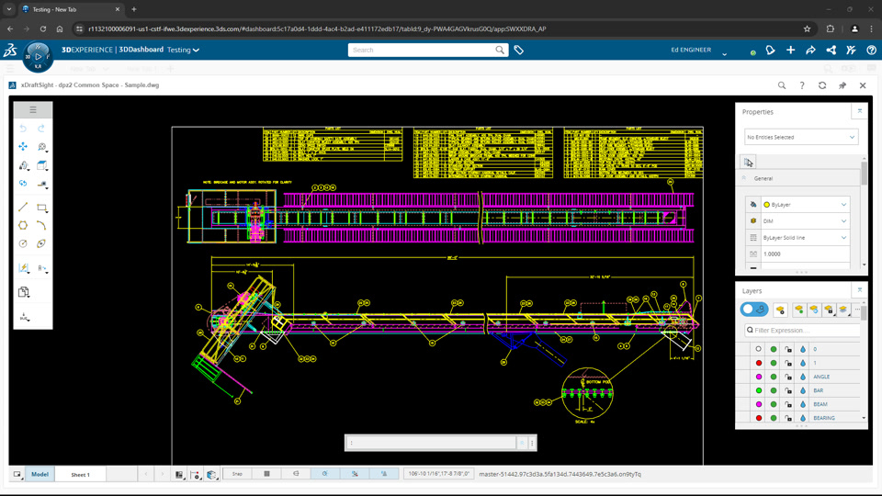882x496 pixels.
Task: Toggle the lock for layer BAR
Action: click(788, 391)
